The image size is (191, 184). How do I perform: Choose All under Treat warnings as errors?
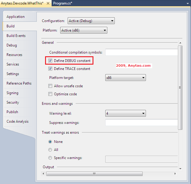click(50, 150)
